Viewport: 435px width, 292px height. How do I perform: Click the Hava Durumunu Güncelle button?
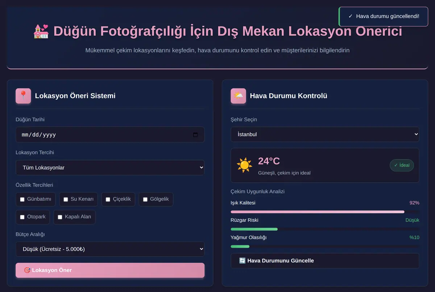[325, 261]
